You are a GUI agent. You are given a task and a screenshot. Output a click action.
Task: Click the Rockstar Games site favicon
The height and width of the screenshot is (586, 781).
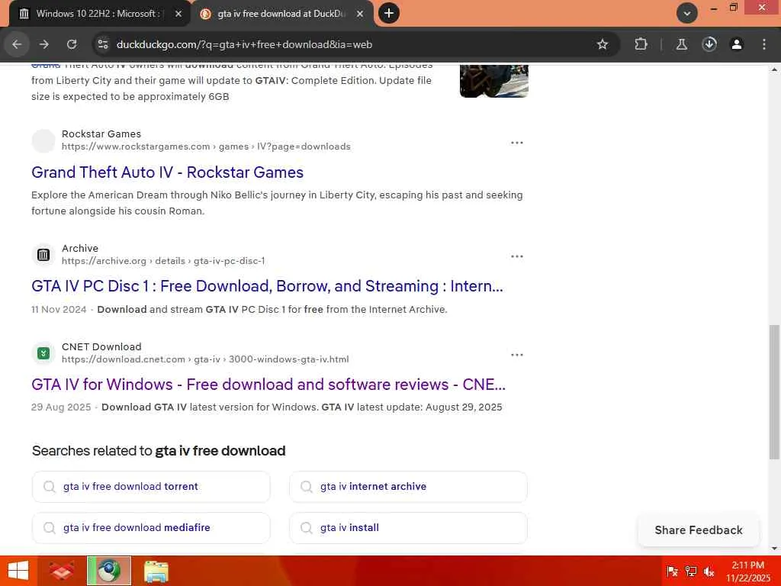pyautogui.click(x=43, y=141)
